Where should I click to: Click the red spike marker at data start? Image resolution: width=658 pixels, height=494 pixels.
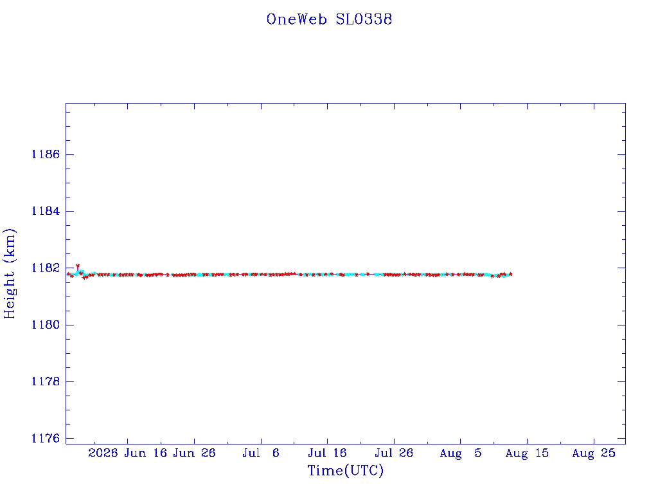[x=78, y=266]
